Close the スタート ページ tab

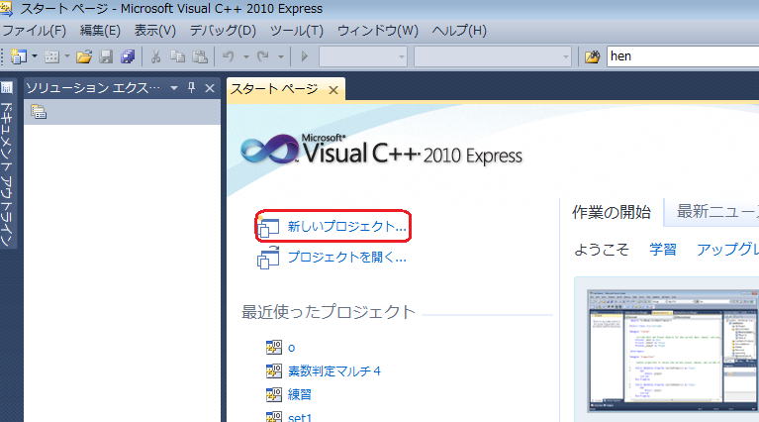point(333,90)
